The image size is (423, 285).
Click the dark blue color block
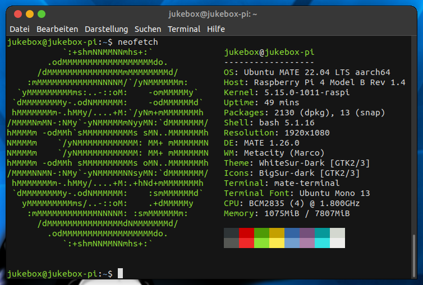[x=292, y=233]
